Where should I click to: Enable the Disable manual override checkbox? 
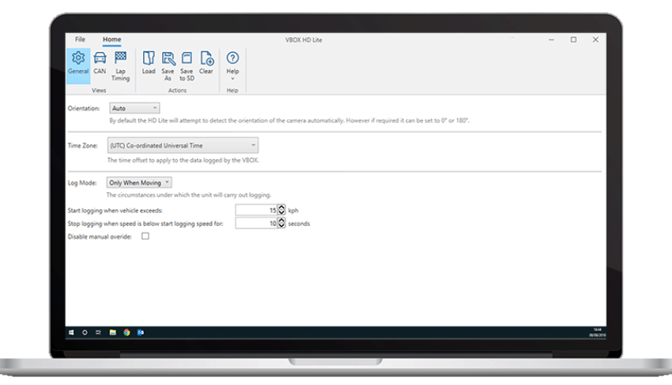click(145, 236)
